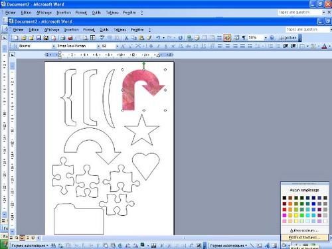Choose Aucun remplissage in fill palette

(x=304, y=190)
